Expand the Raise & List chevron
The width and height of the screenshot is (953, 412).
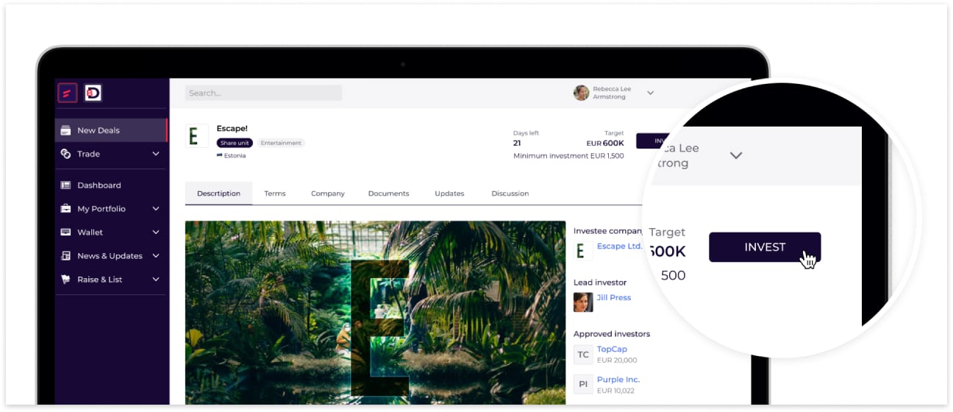point(156,280)
